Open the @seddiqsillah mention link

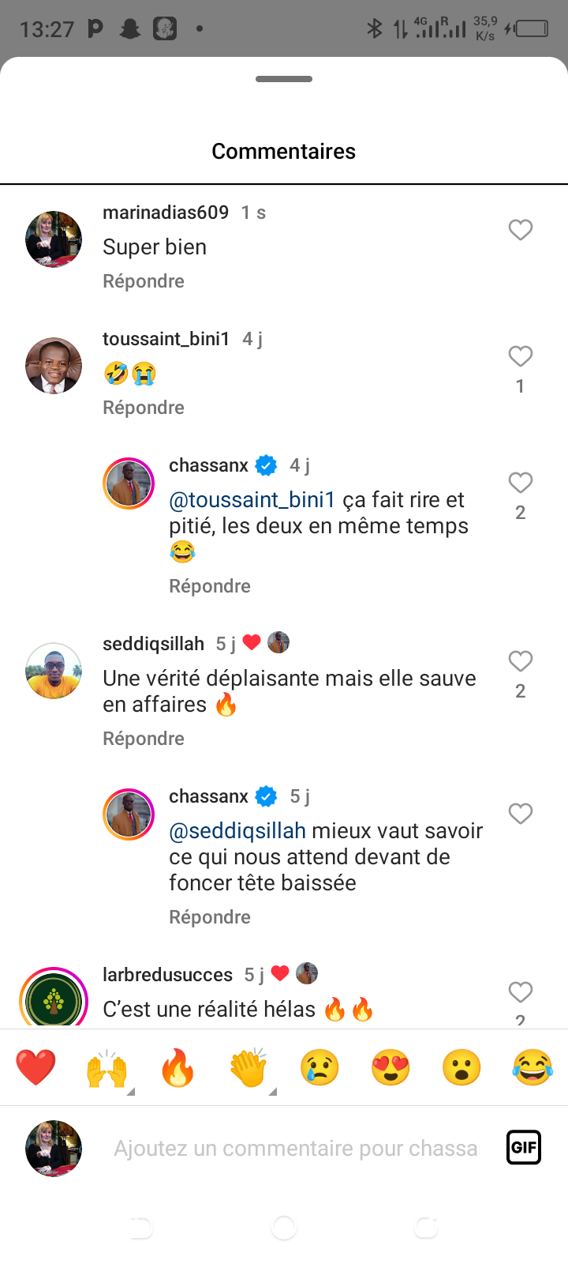coord(237,831)
